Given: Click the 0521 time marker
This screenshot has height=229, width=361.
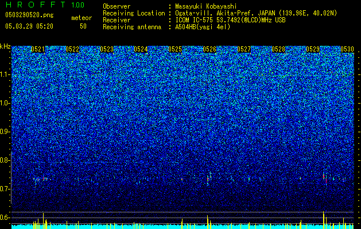Looking at the screenshot, I should pos(38,49).
